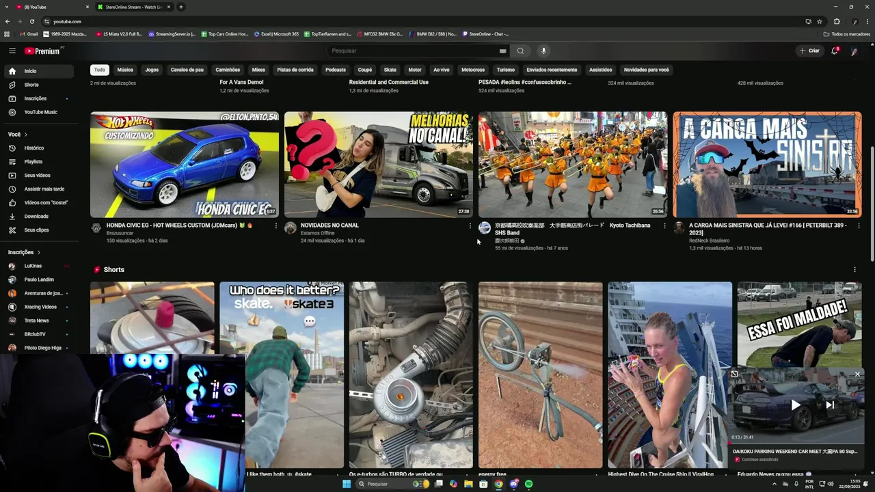
Task: Play the miniplayer video
Action: [796, 405]
